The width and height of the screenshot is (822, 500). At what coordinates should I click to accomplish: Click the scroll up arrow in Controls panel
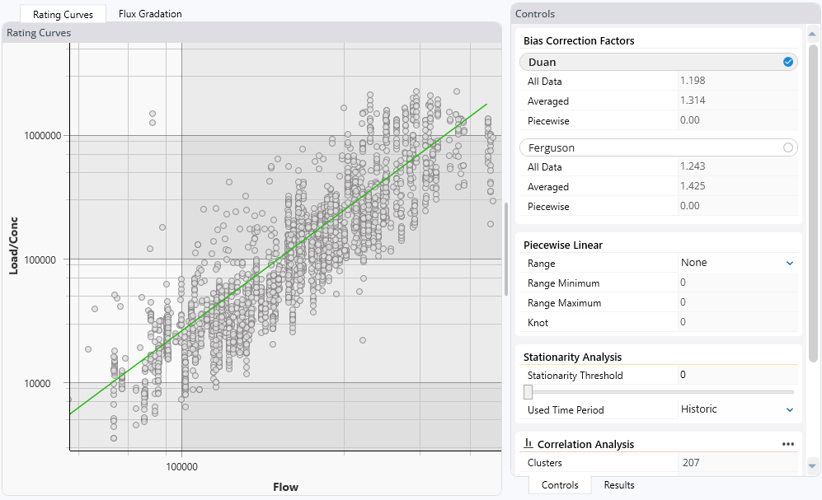[x=813, y=35]
